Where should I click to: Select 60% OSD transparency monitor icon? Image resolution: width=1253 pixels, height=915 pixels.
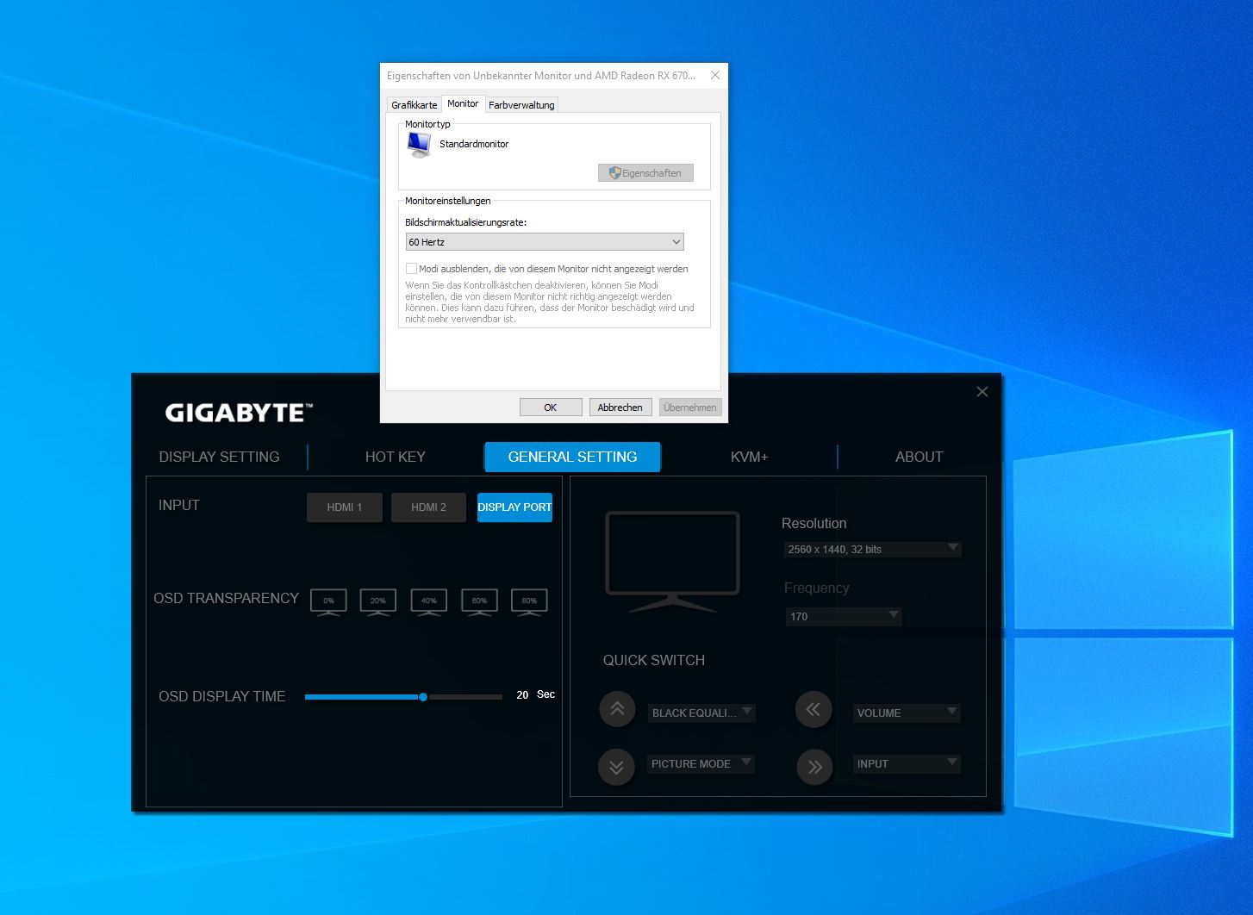tap(479, 601)
